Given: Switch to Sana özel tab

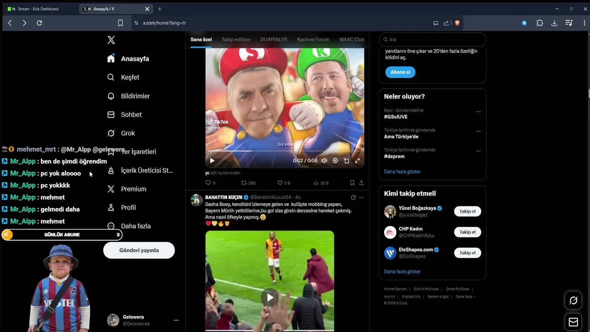Looking at the screenshot, I should click(x=201, y=40).
